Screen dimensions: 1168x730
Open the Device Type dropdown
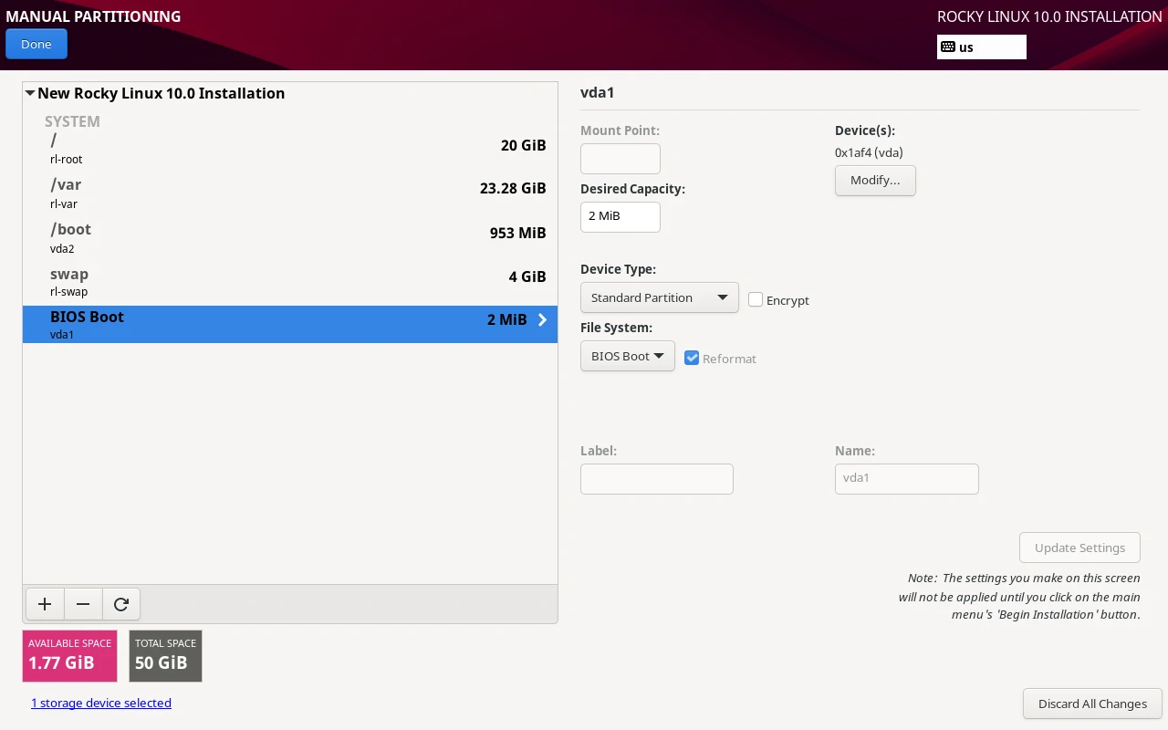[x=659, y=297]
